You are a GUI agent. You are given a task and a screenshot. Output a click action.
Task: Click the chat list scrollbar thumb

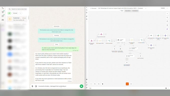click(x=28, y=18)
